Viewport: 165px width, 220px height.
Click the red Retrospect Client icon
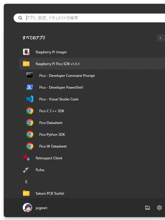click(x=26, y=158)
